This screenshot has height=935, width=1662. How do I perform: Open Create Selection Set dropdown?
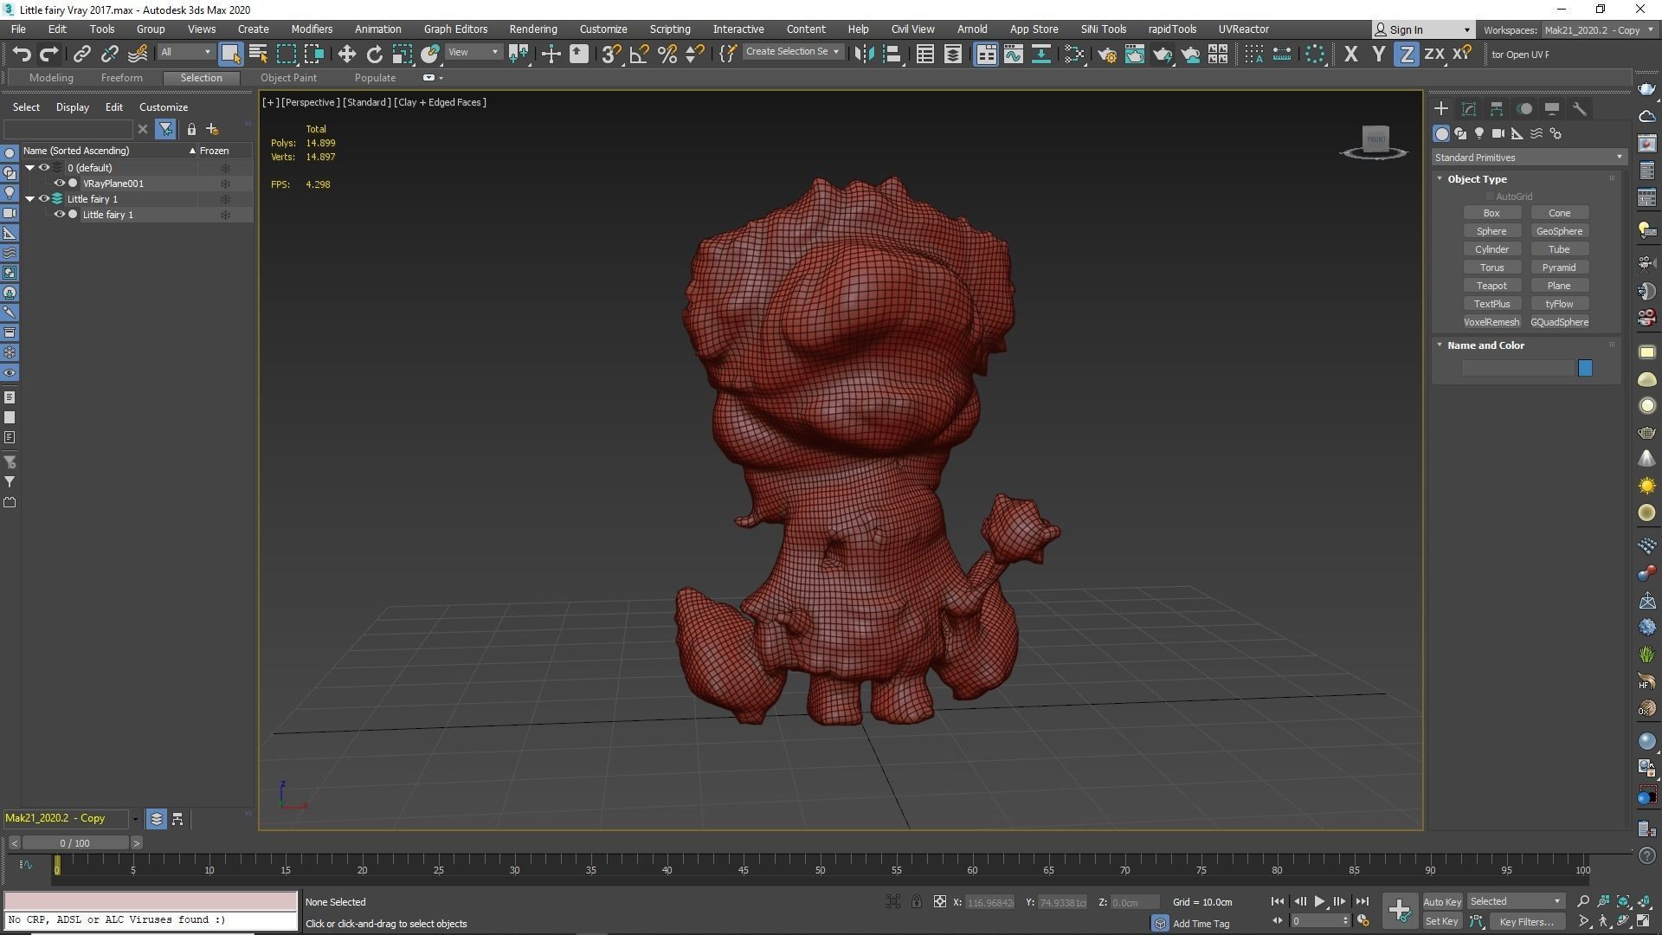792,52
